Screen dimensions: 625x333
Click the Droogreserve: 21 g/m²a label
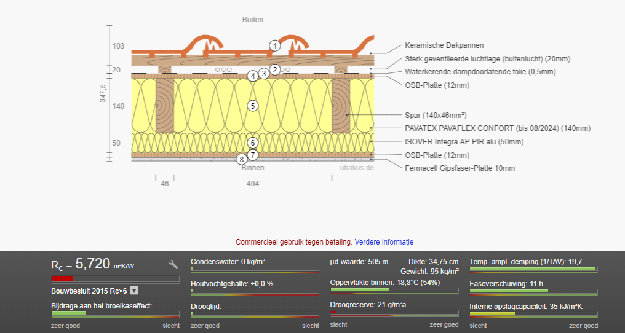pyautogui.click(x=368, y=305)
